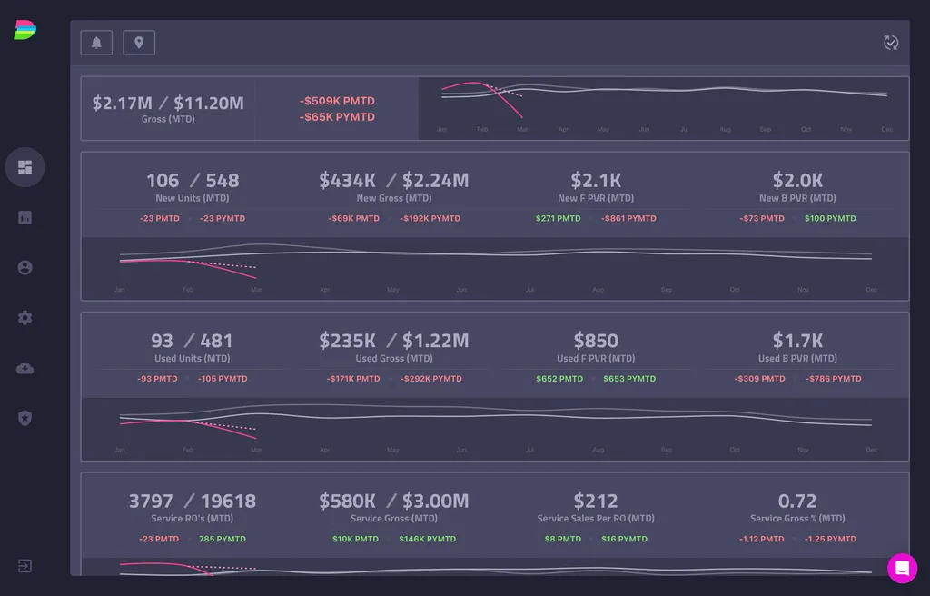Click Service Gross (MTD) $580K / $3.00M
Screen dimensions: 930x596
[394, 501]
